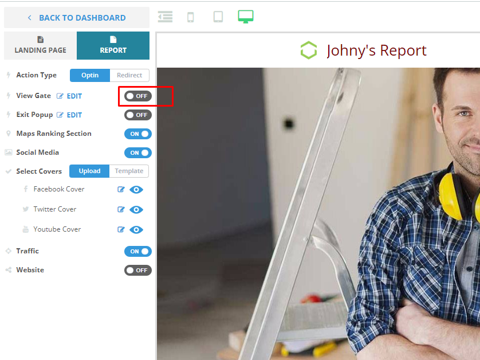Toggle Youtube Cover visibility eye

pyautogui.click(x=136, y=230)
